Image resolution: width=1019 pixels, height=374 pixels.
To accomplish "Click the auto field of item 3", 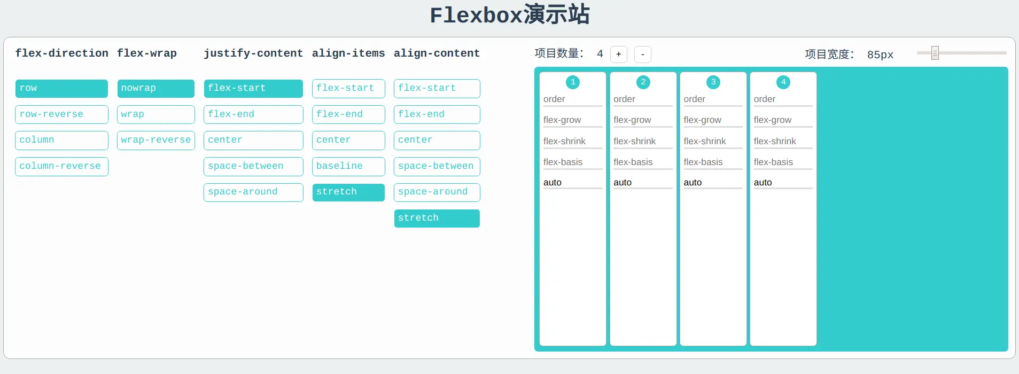I will pos(713,182).
